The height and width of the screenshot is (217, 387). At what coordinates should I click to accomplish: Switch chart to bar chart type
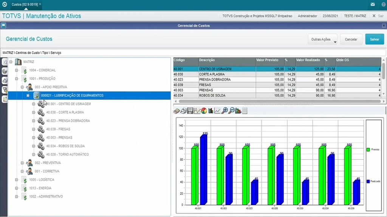(x=211, y=111)
